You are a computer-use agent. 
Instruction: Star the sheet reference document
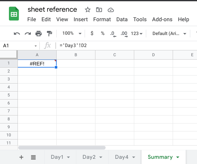(88, 10)
